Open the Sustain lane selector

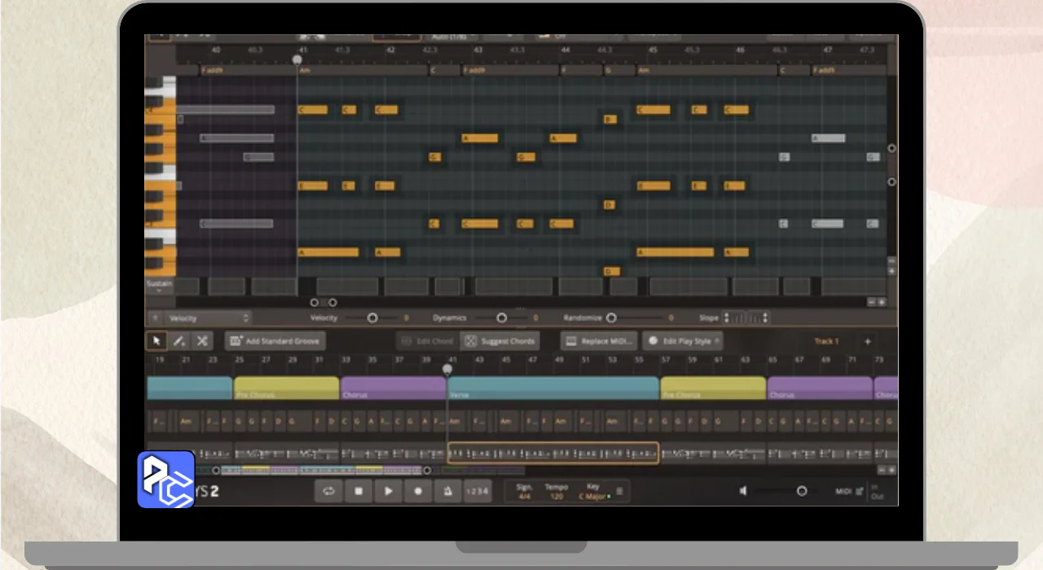tap(159, 286)
